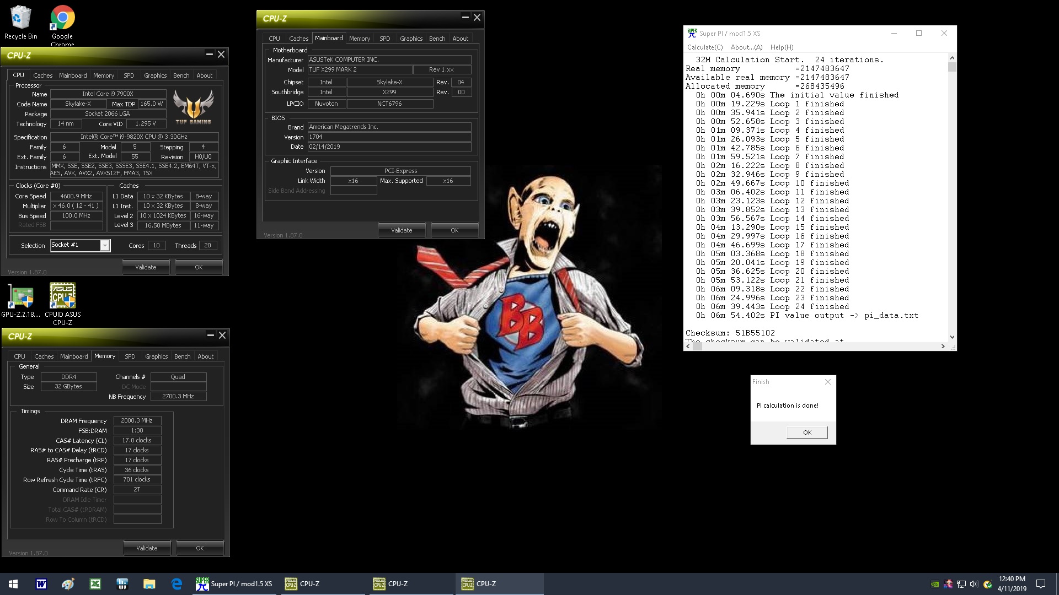Screen dimensions: 1059x595
Task: Switch to Graphics tab in CPU window
Action: tap(156, 75)
